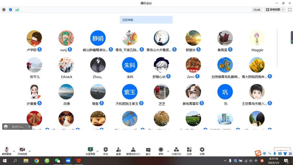Click the 邀请 invite participants icon
293x165 pixels.
click(x=118, y=151)
